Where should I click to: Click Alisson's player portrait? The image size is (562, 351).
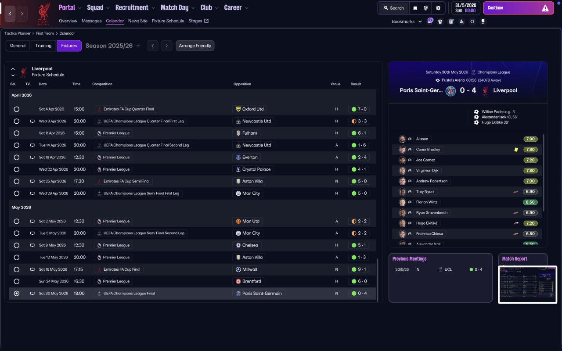click(402, 139)
